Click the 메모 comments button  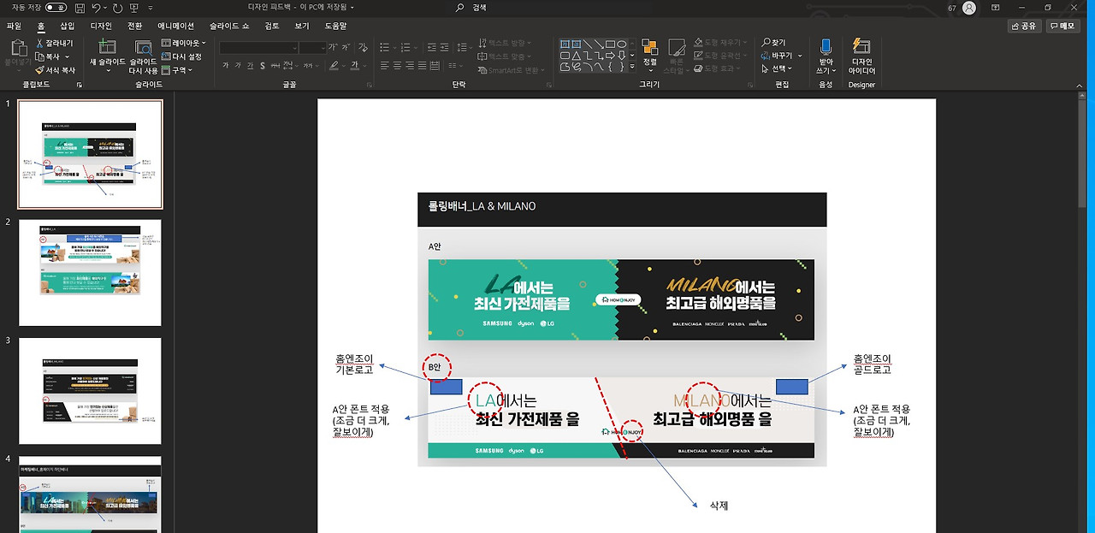coord(1062,27)
